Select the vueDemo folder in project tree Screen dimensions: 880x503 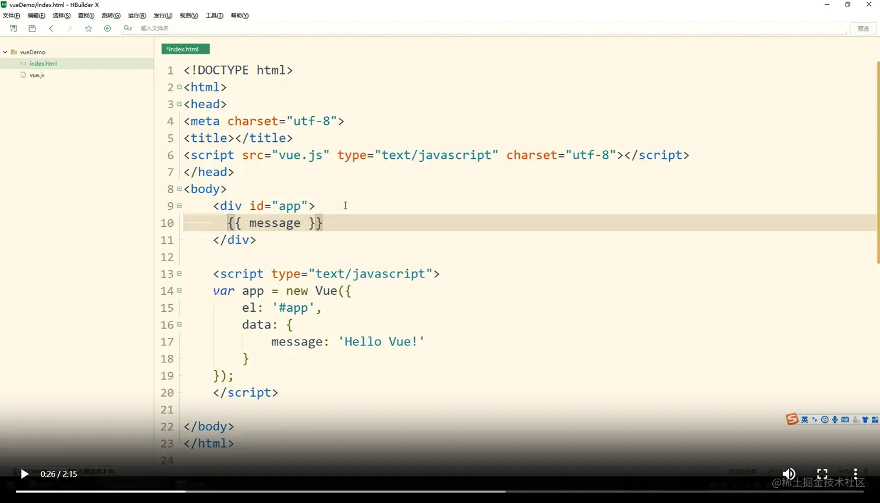click(33, 52)
